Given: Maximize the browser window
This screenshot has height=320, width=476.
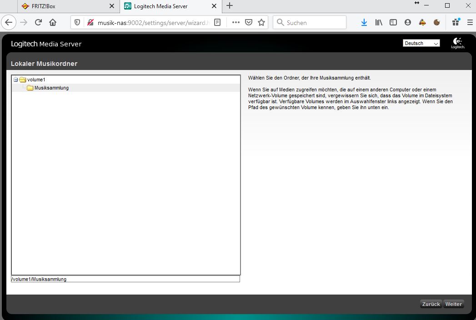Looking at the screenshot, I should click(447, 5).
